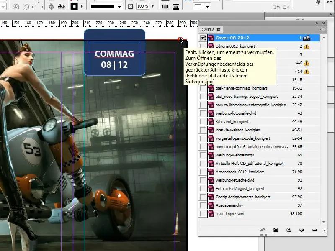Select the Virtuelle Heft-CD_pdf-tutorial_korrigiert document
This screenshot has width=335, height=251.
(259, 164)
